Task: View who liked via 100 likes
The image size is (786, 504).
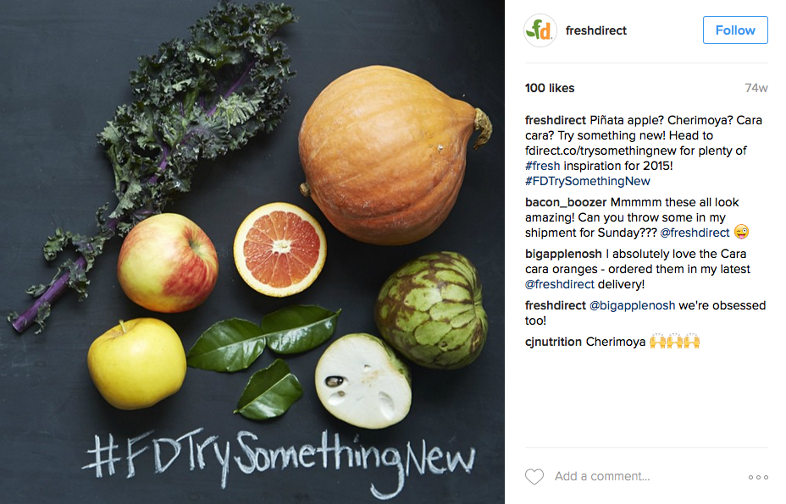Action: pyautogui.click(x=550, y=88)
